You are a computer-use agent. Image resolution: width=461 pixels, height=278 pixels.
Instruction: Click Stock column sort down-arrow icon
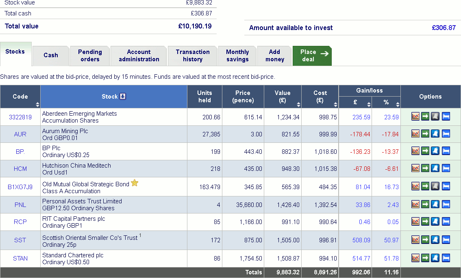pos(123,96)
